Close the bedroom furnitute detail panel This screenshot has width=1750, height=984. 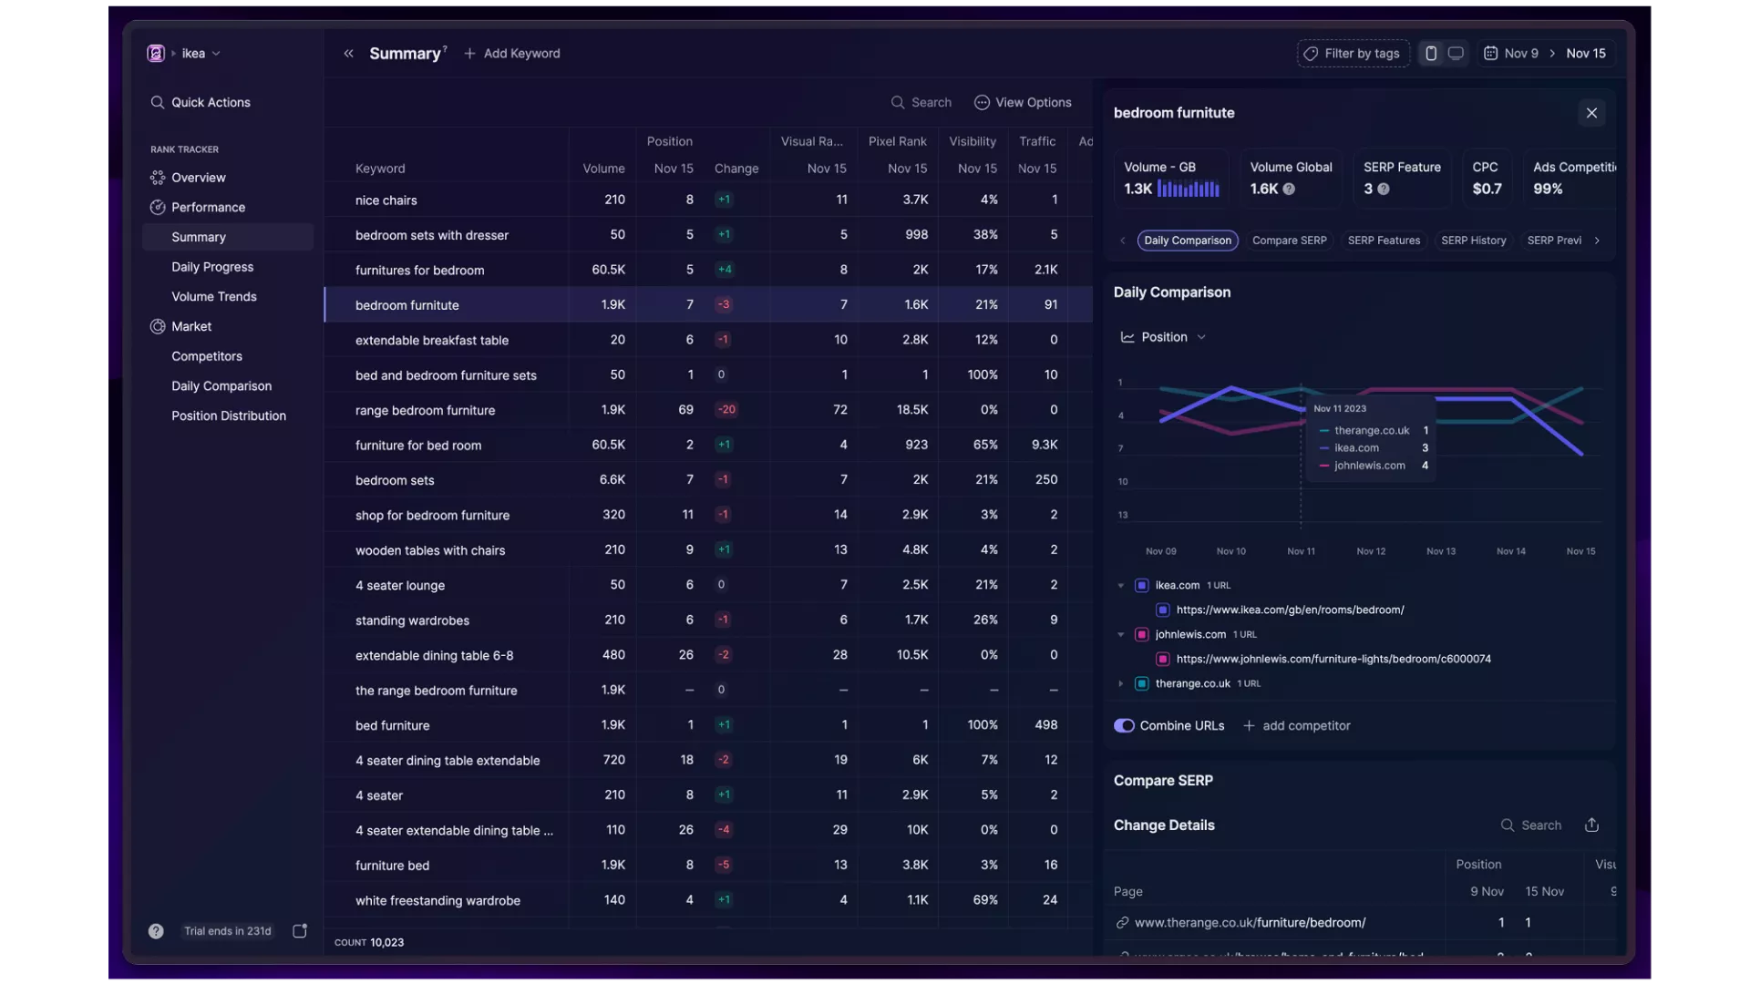pos(1591,113)
